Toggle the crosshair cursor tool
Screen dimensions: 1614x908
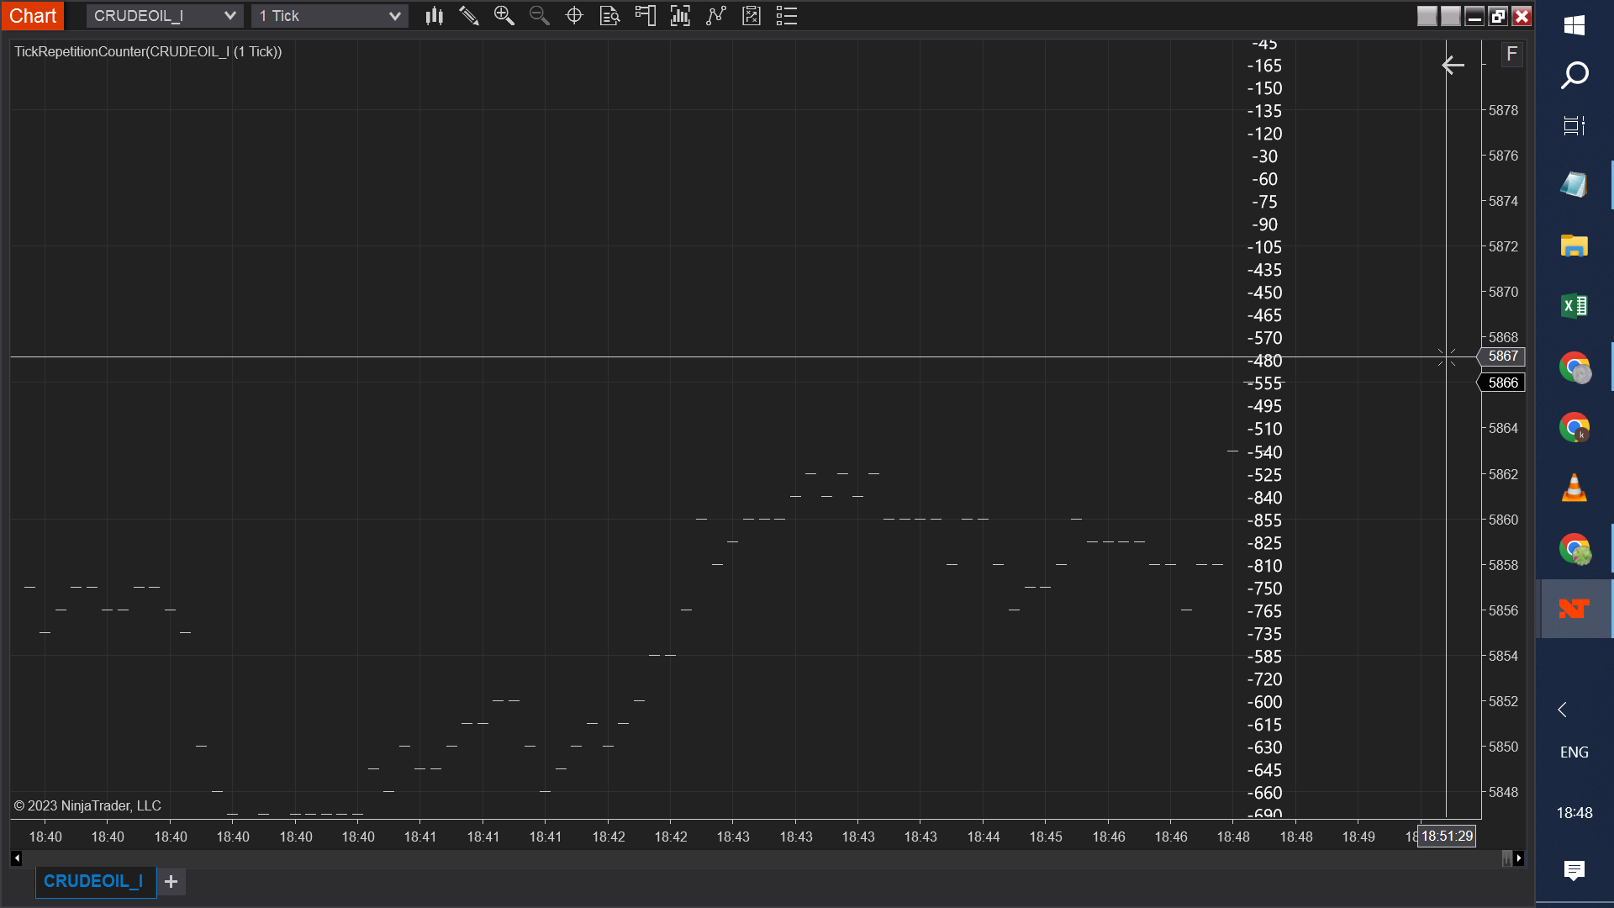pos(574,16)
